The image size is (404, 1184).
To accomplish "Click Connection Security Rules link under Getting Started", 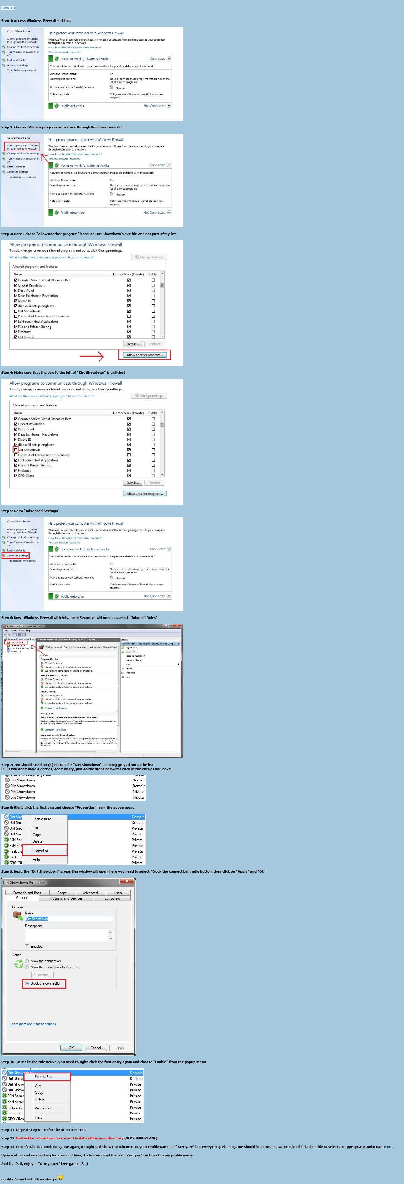I will click(55, 729).
